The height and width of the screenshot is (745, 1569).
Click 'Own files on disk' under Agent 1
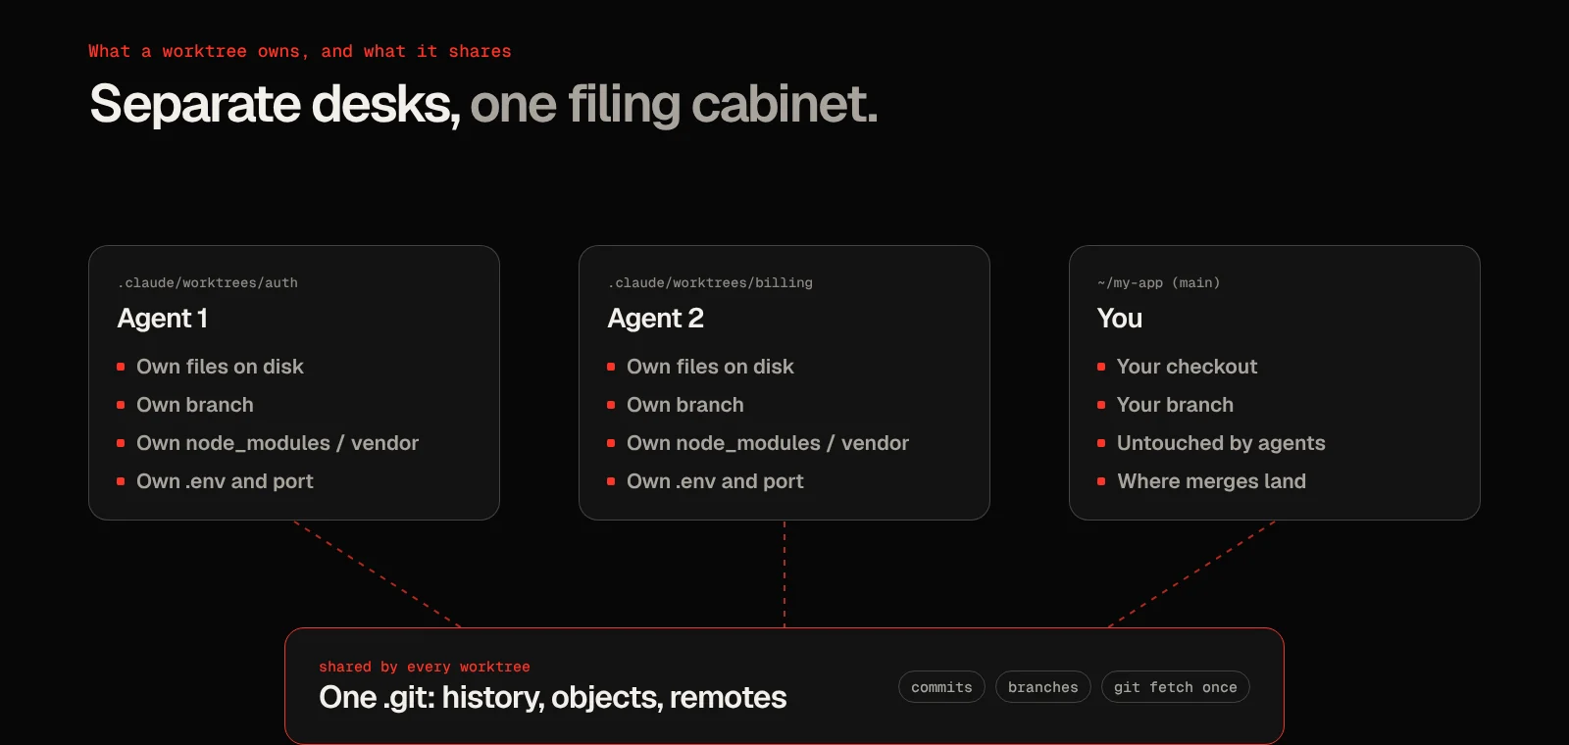point(220,367)
